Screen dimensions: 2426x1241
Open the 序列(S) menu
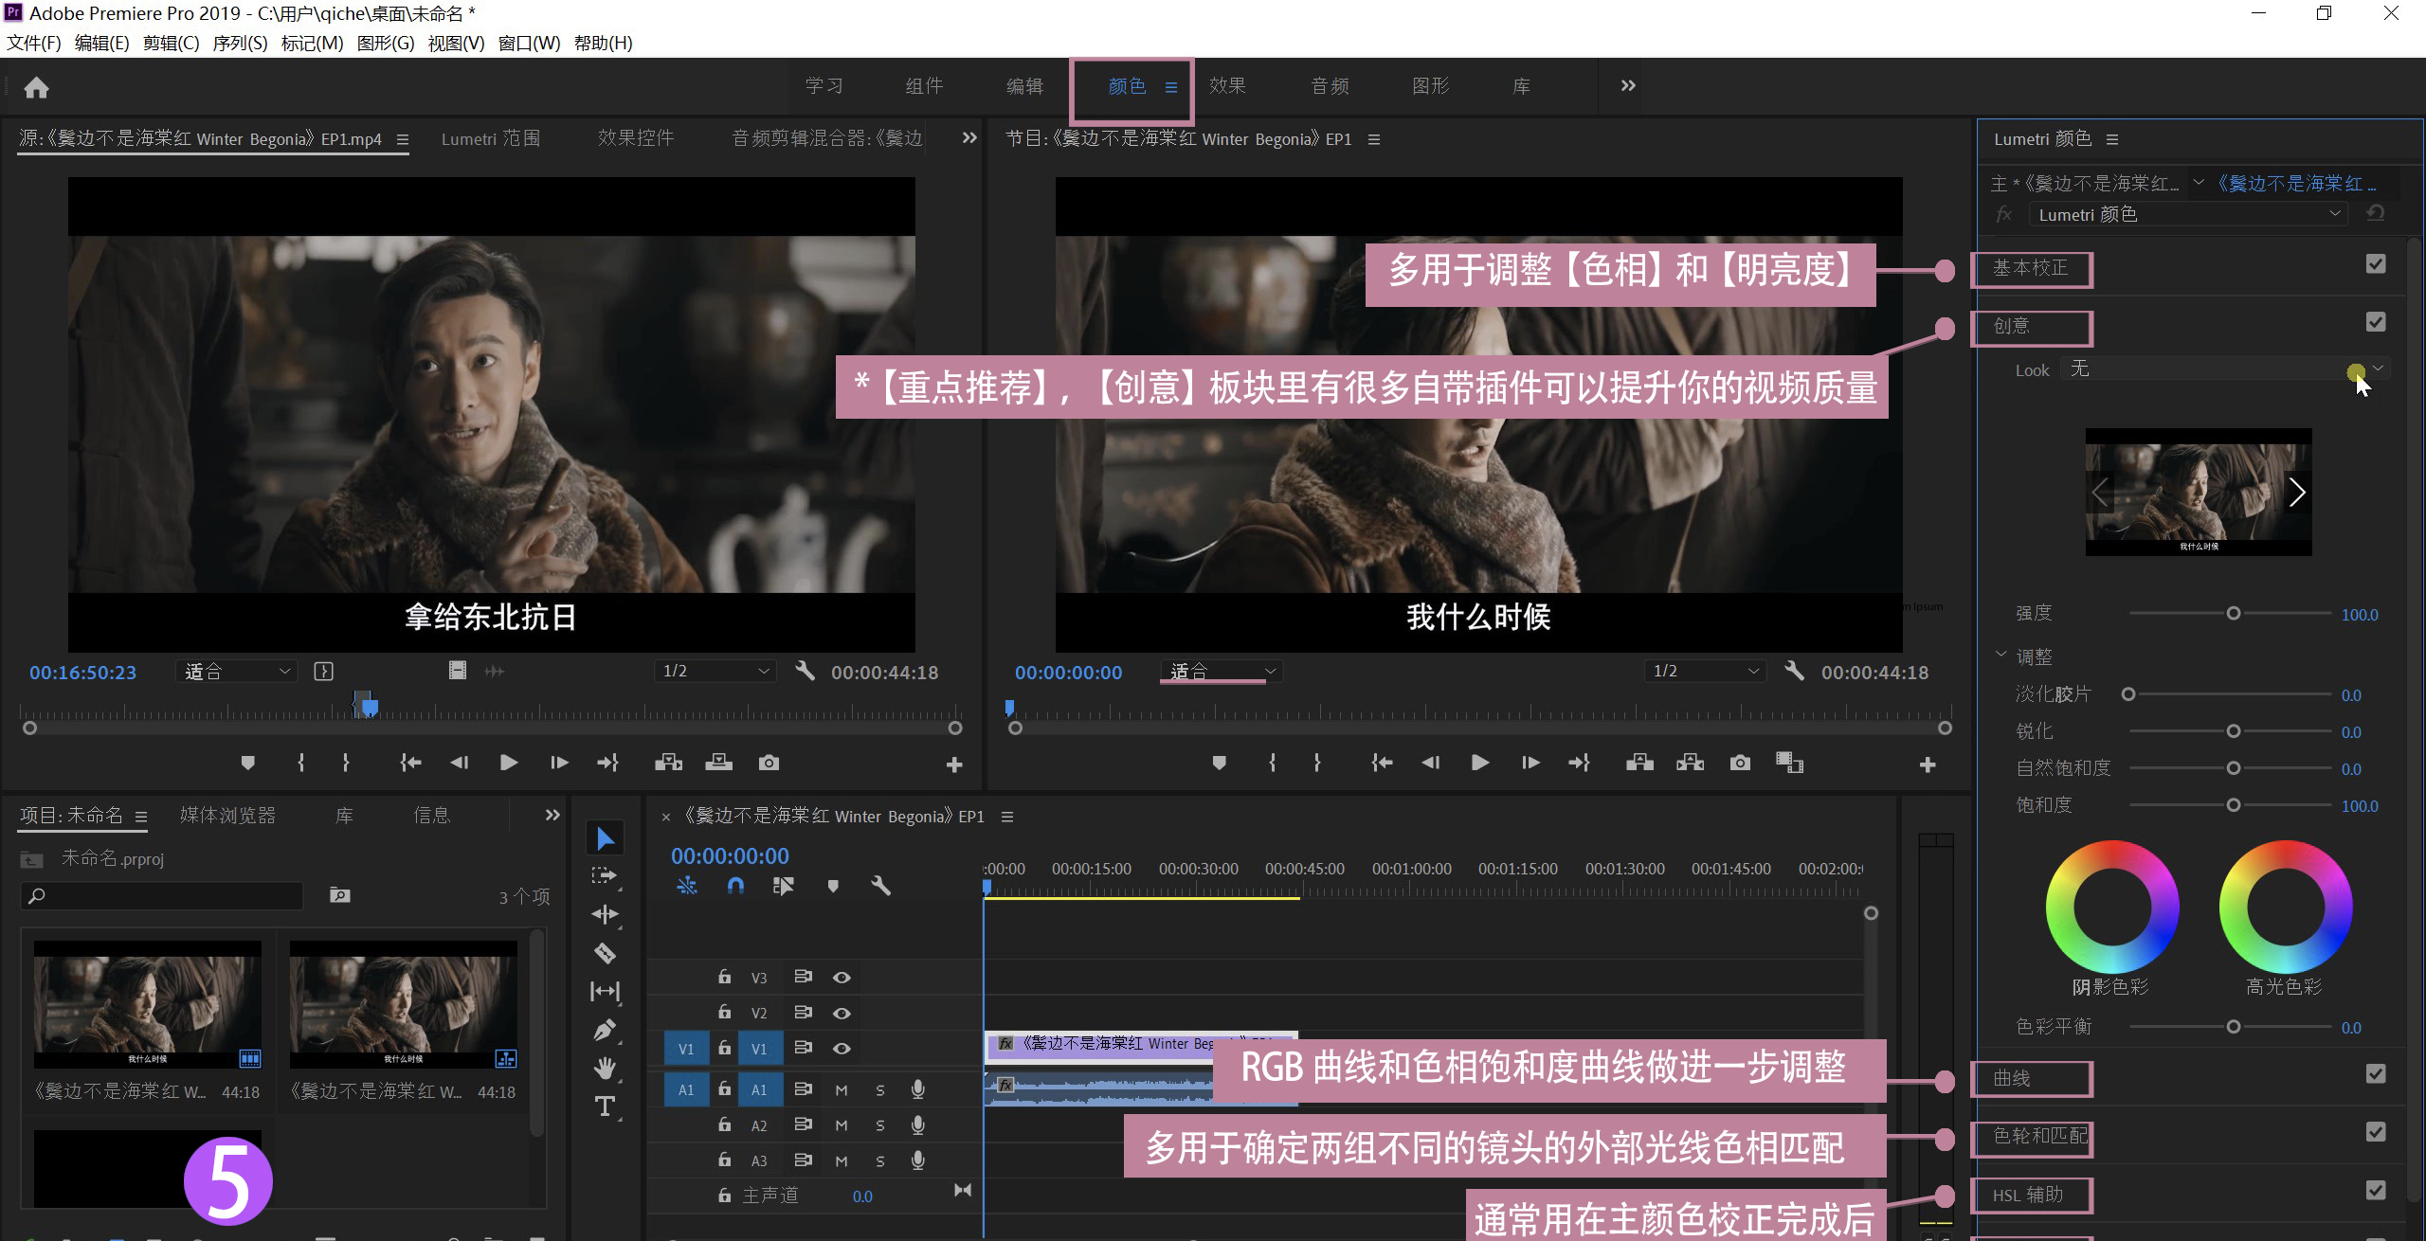click(x=240, y=43)
